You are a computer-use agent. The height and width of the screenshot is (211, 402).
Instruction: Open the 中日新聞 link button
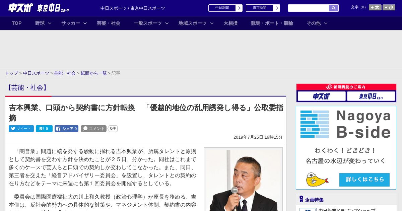225,8
